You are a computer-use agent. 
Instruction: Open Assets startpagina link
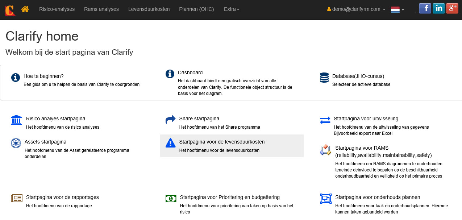click(45, 142)
